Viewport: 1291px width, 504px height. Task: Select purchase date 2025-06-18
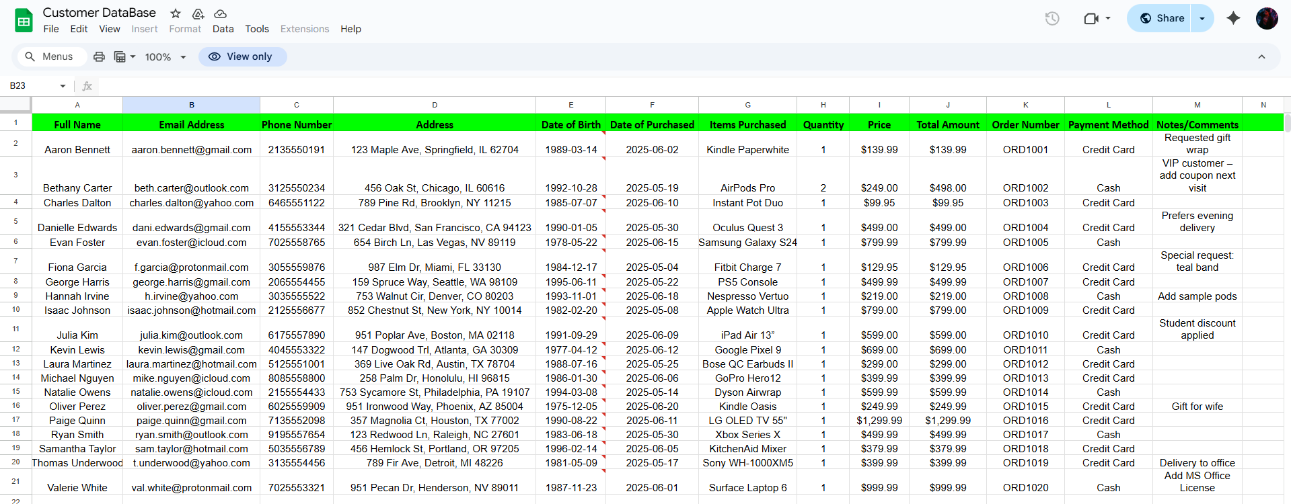[652, 296]
